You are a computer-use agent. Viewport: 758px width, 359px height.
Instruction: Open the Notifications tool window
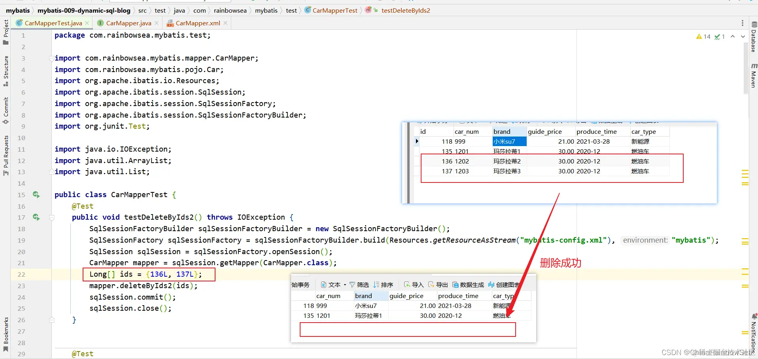[754, 333]
